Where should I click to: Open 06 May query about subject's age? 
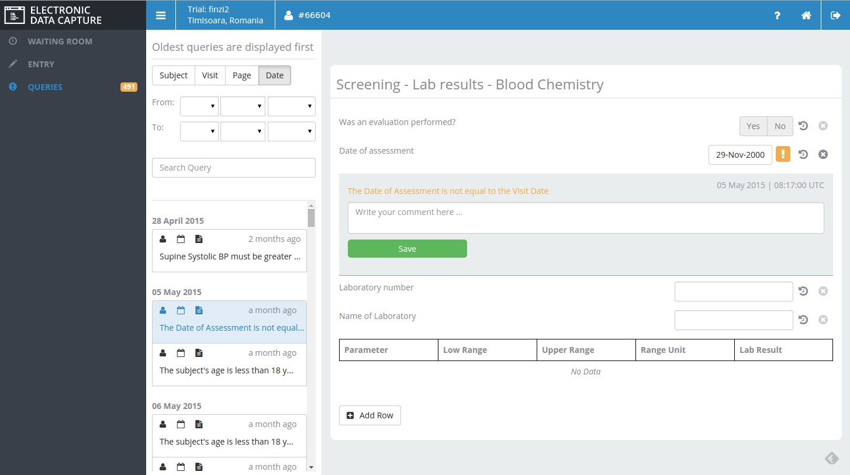click(229, 436)
